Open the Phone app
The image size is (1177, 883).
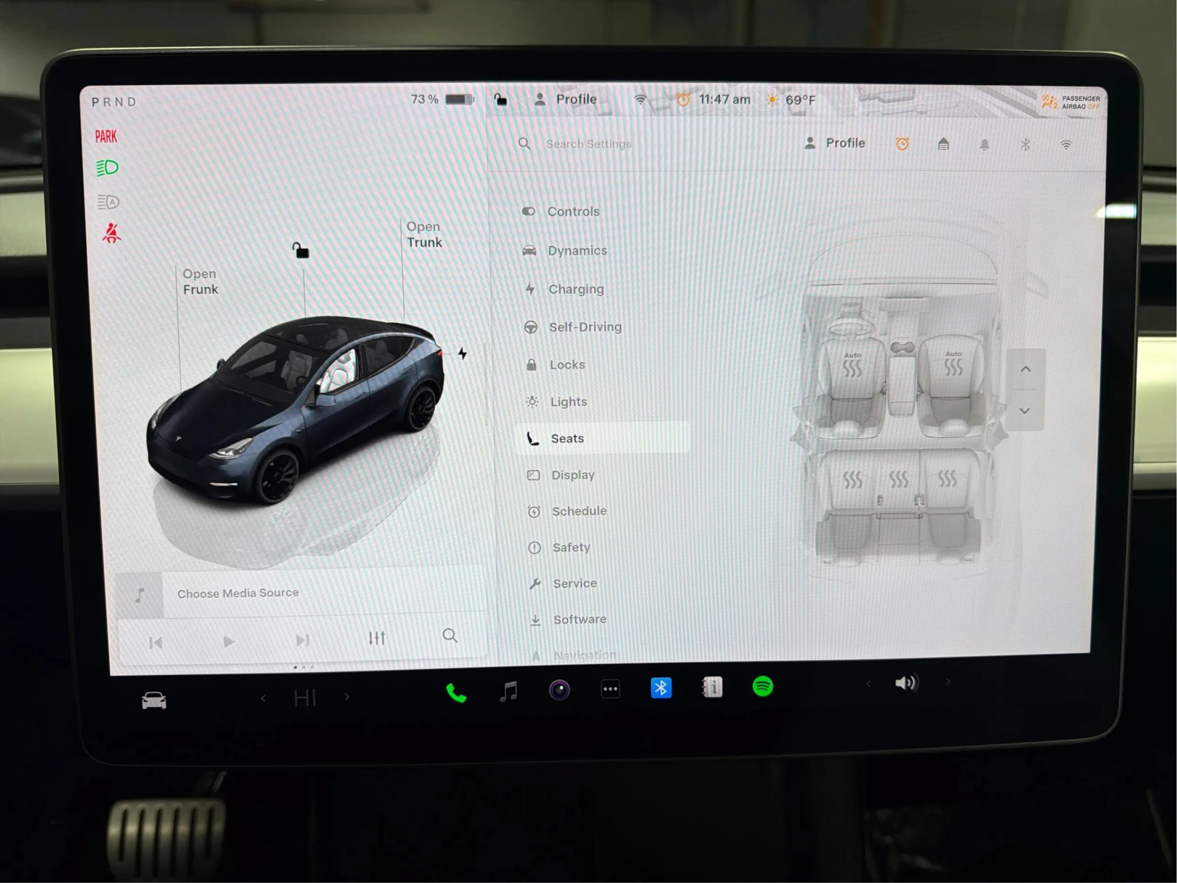point(456,693)
